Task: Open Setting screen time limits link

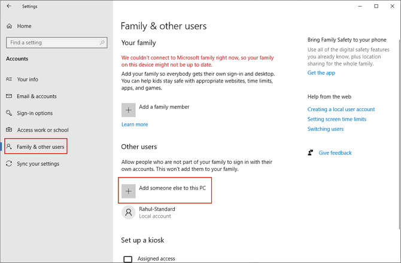Action: pos(337,119)
